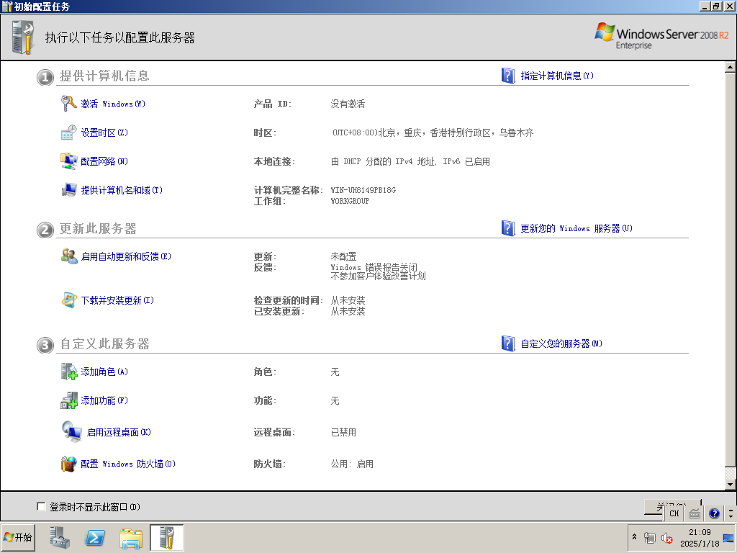Click the server plus icon for 添加角色
Viewport: 737px width, 553px height.
(69, 372)
